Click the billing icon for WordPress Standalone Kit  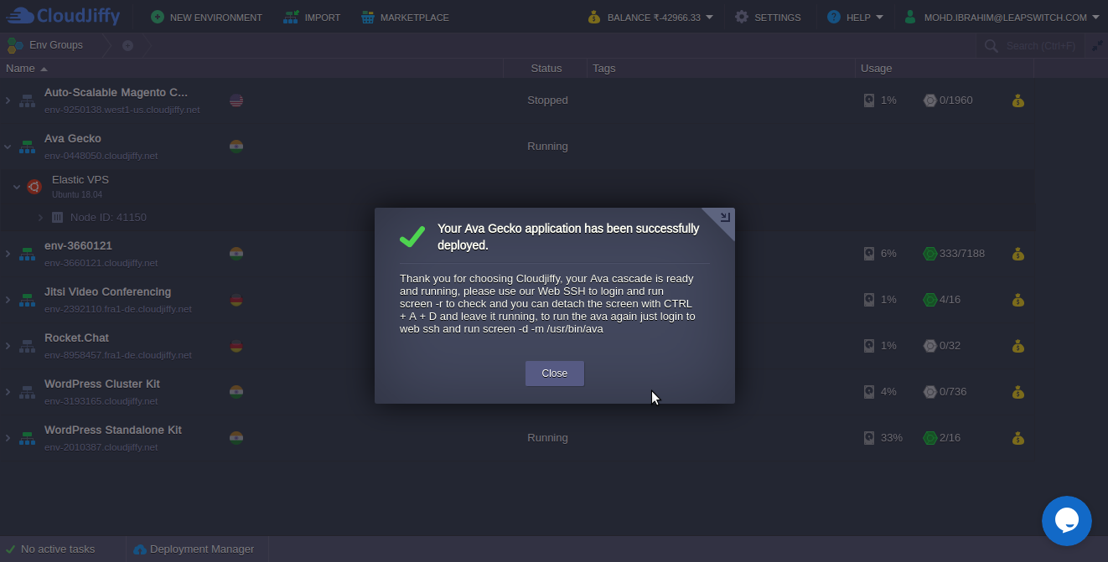pyautogui.click(x=1017, y=438)
